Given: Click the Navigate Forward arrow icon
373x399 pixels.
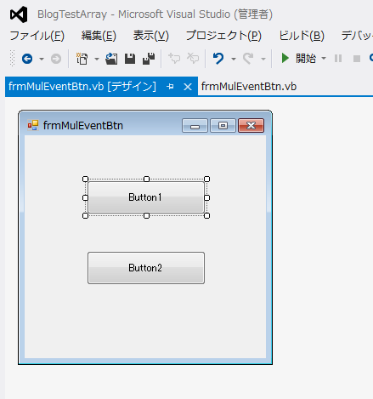Looking at the screenshot, I should coord(56,59).
